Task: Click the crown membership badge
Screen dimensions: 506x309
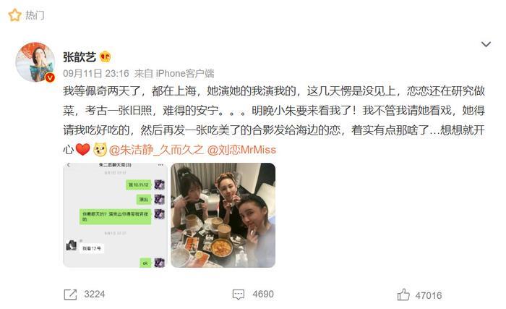Action: pos(106,57)
